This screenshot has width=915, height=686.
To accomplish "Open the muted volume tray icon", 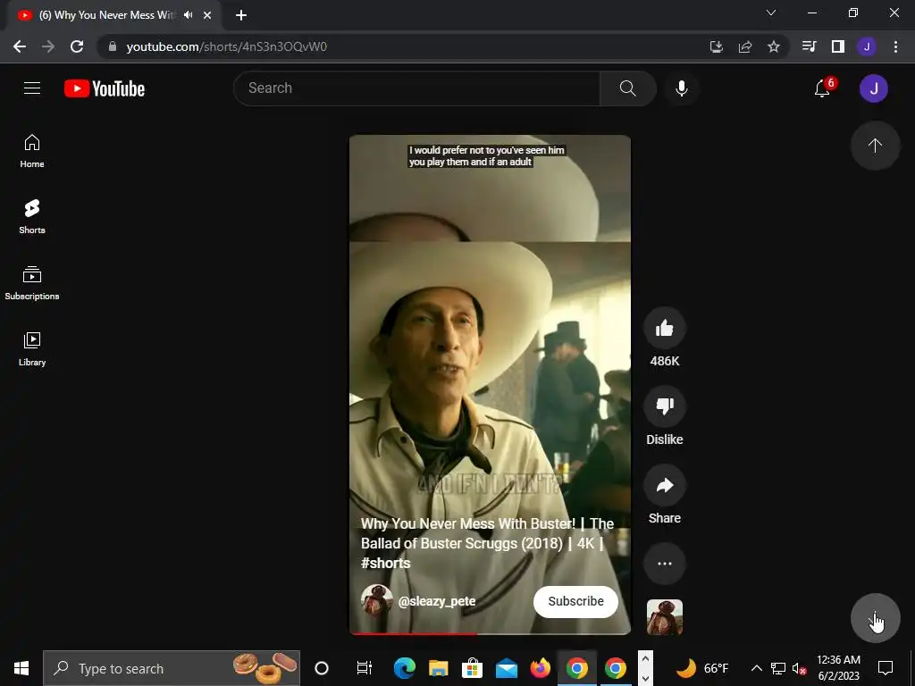I will 799,668.
